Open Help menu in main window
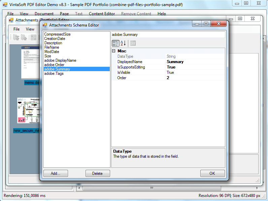The height and width of the screenshot is (201, 268). point(162,14)
